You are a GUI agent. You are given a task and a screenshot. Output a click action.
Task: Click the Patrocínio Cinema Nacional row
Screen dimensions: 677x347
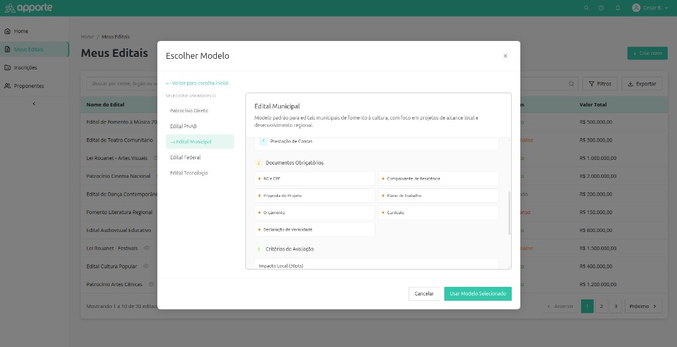(x=118, y=176)
